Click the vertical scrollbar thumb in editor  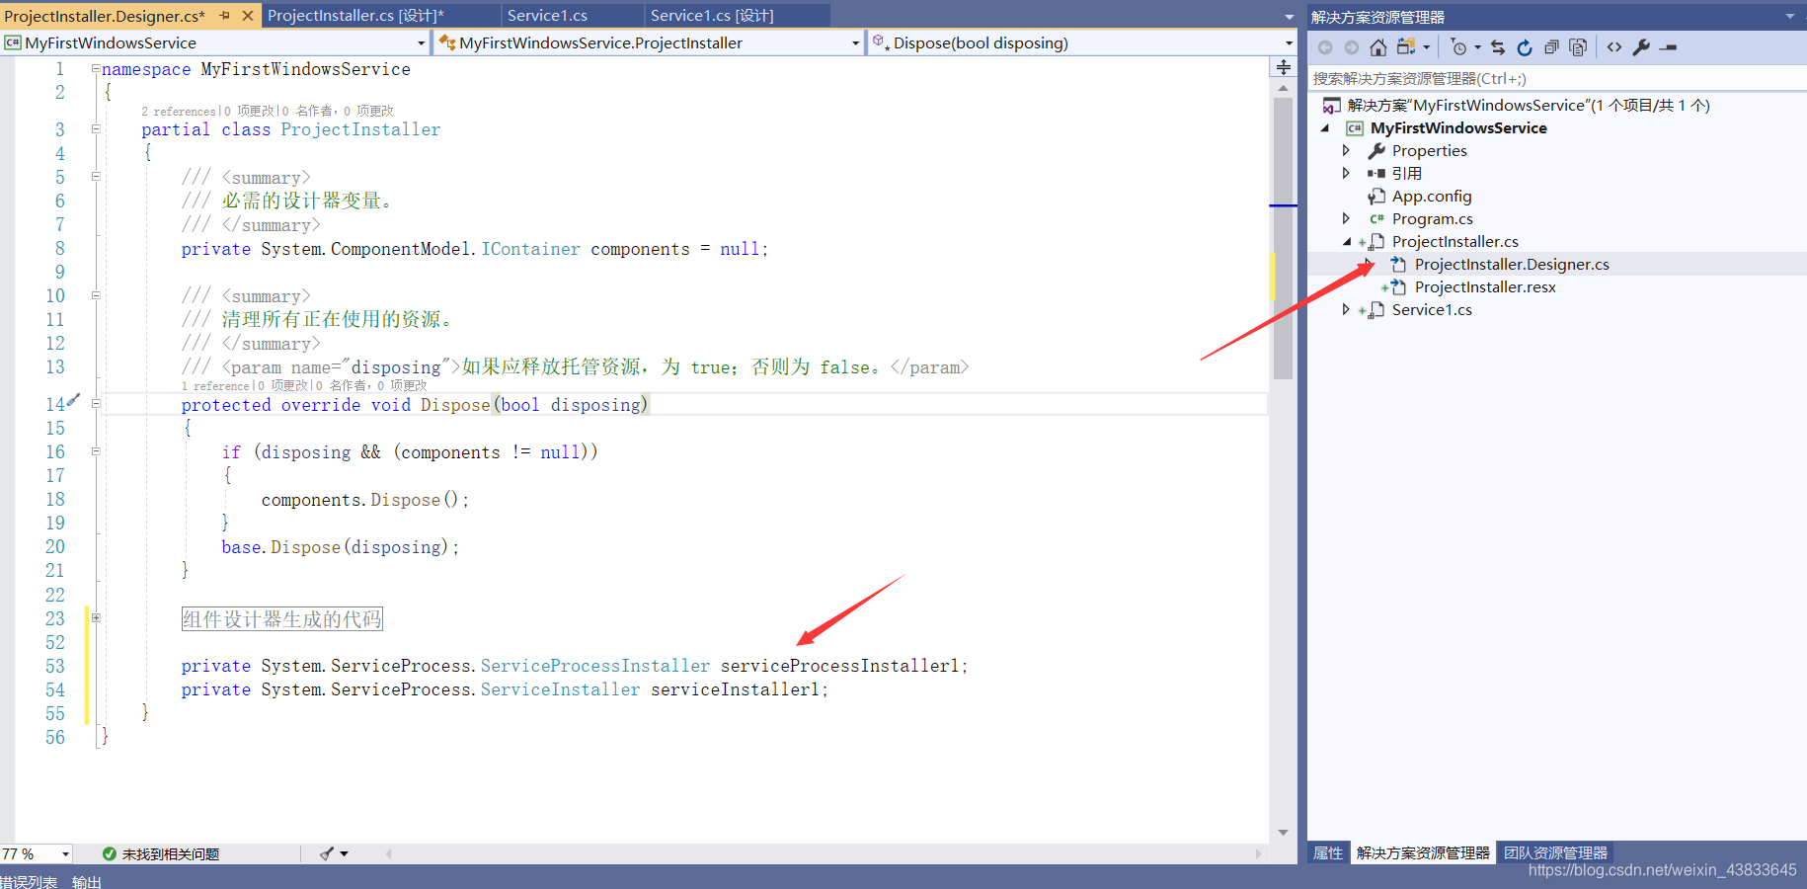pyautogui.click(x=1283, y=237)
